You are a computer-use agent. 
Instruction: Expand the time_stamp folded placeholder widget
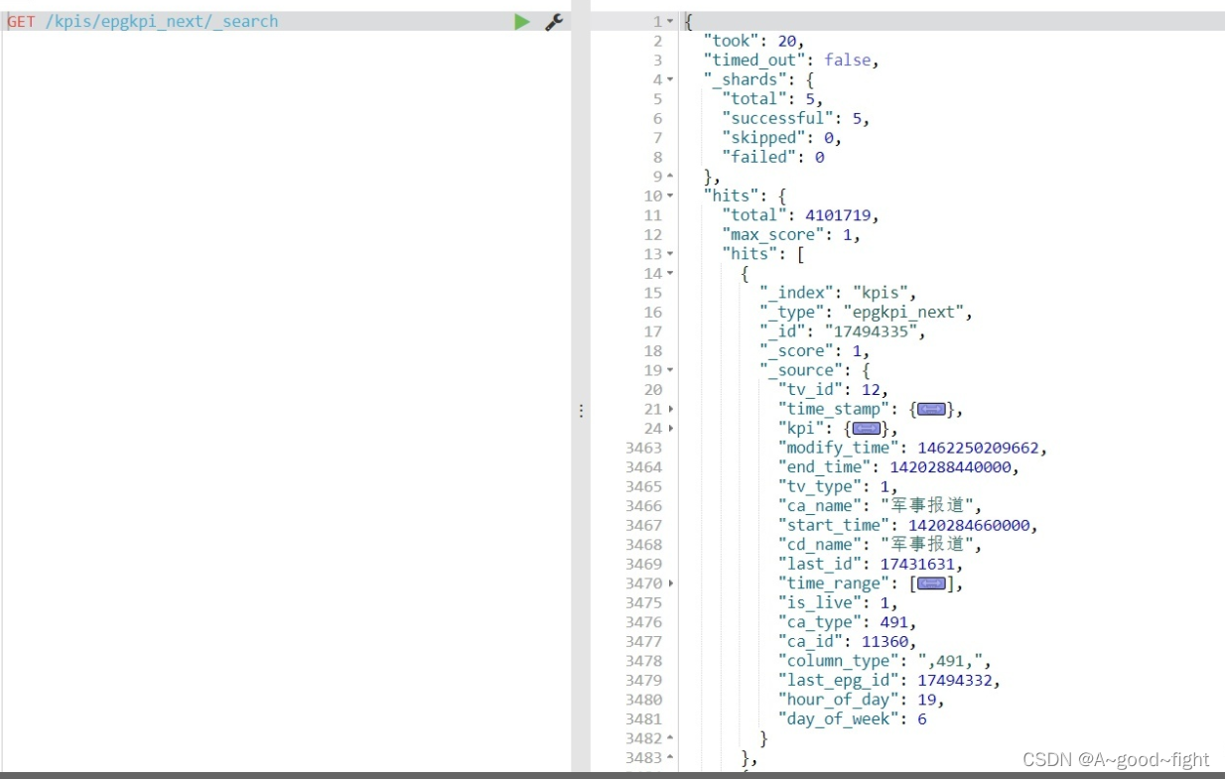[x=932, y=409]
